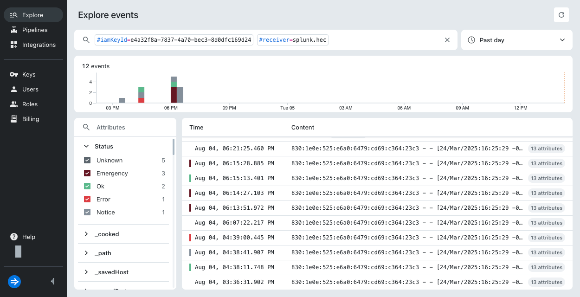This screenshot has height=297, width=580.
Task: Click the Time column header
Action: 196,127
